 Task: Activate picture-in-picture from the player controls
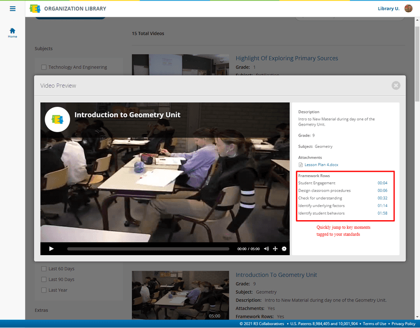(x=275, y=249)
